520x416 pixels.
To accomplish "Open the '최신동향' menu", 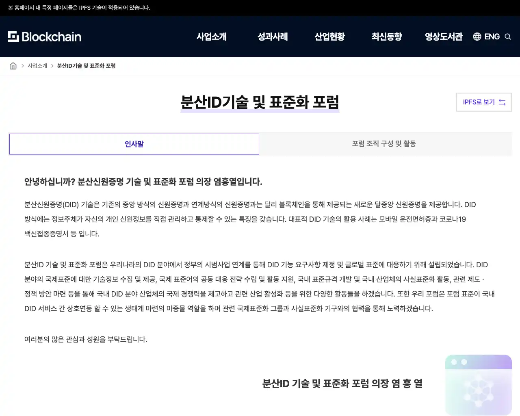I will pos(386,37).
